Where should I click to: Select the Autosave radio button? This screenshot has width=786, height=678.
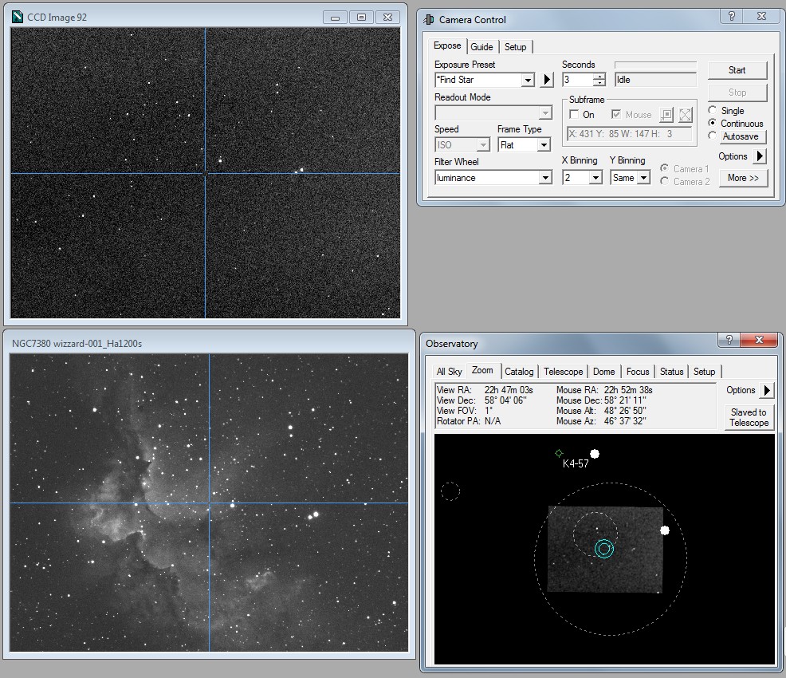pos(713,136)
